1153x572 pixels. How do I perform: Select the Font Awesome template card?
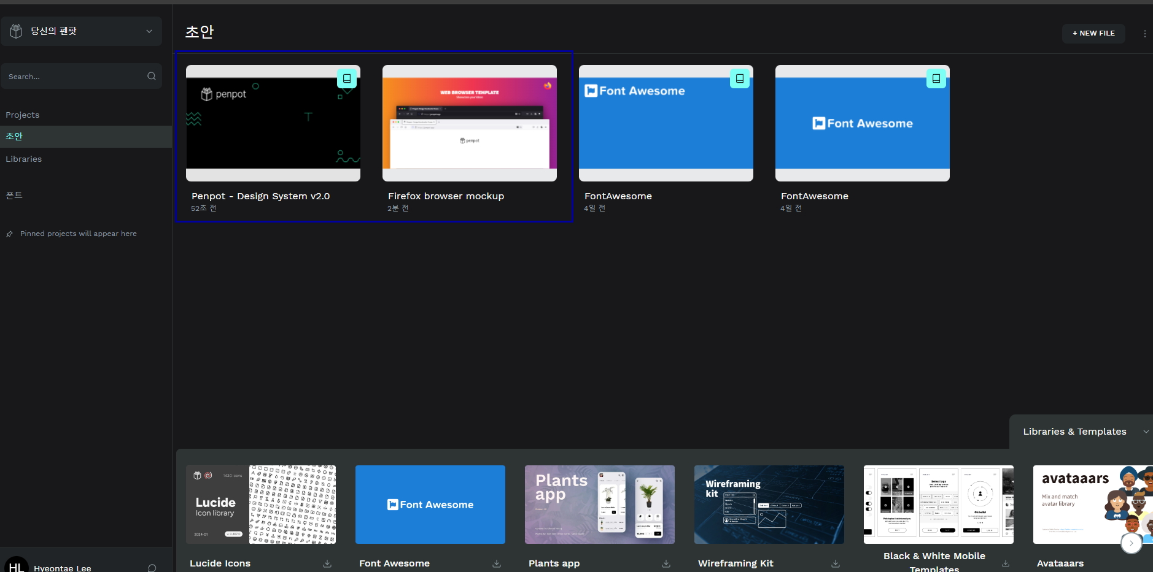point(430,505)
